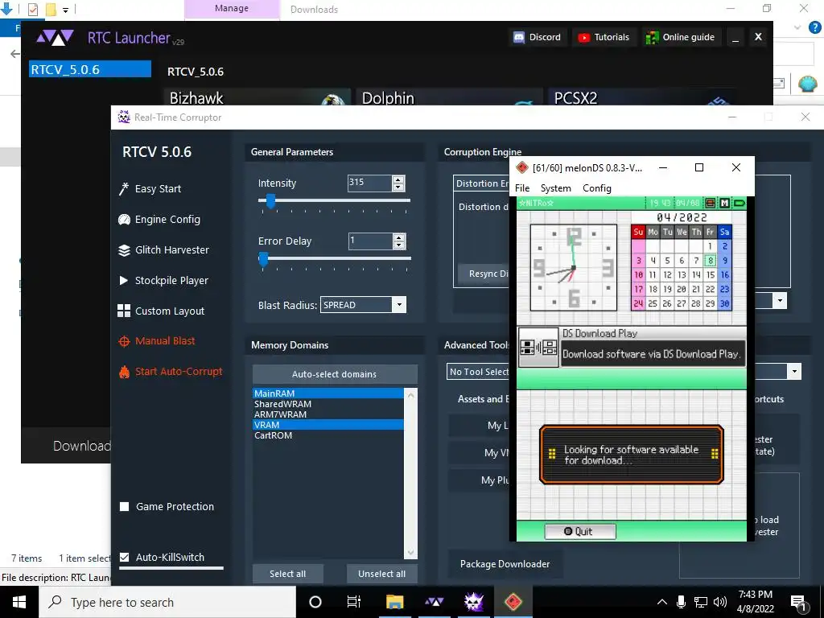Open Easy Start wand icon
The height and width of the screenshot is (618, 824).
[124, 188]
